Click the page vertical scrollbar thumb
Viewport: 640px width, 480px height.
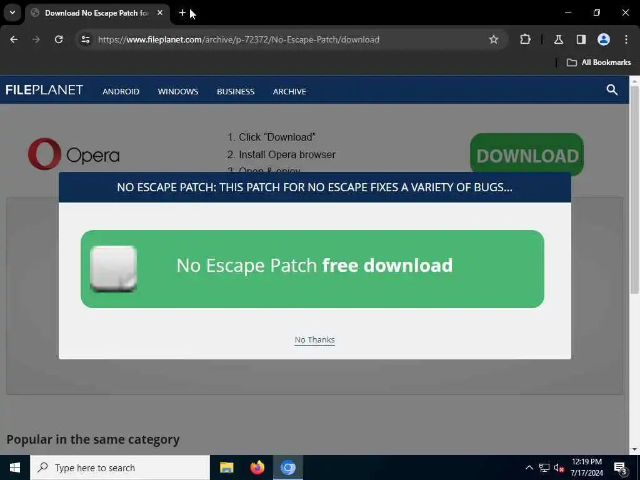tap(634, 189)
